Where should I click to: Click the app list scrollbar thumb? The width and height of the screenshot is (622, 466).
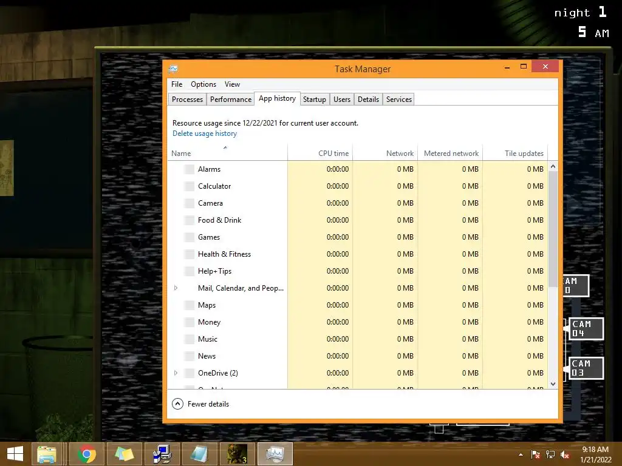pyautogui.click(x=553, y=229)
